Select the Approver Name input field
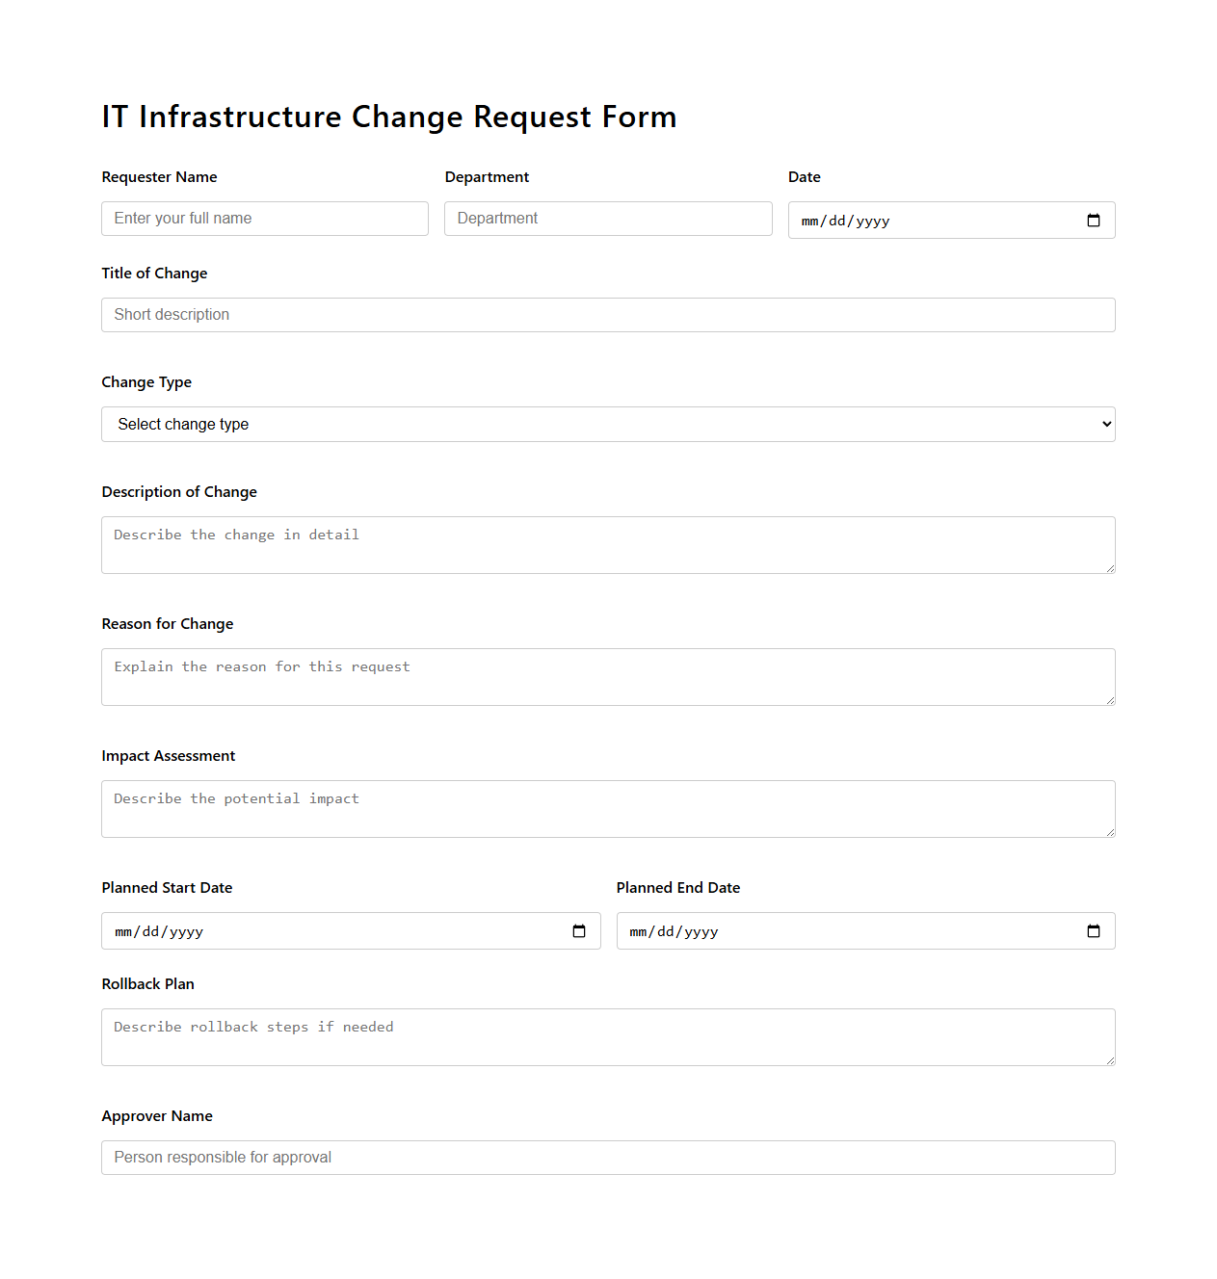This screenshot has height=1279, width=1217. click(607, 1157)
